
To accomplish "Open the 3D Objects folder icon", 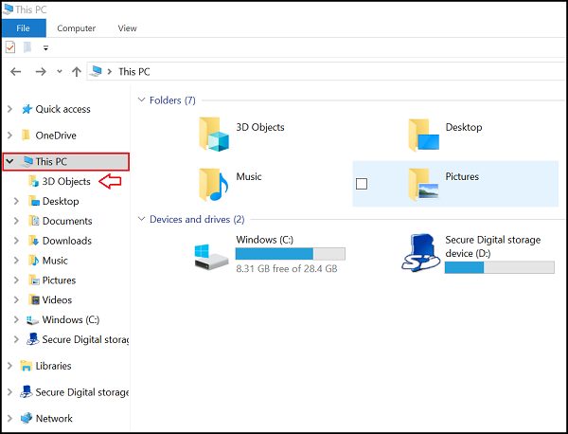I will (x=215, y=135).
